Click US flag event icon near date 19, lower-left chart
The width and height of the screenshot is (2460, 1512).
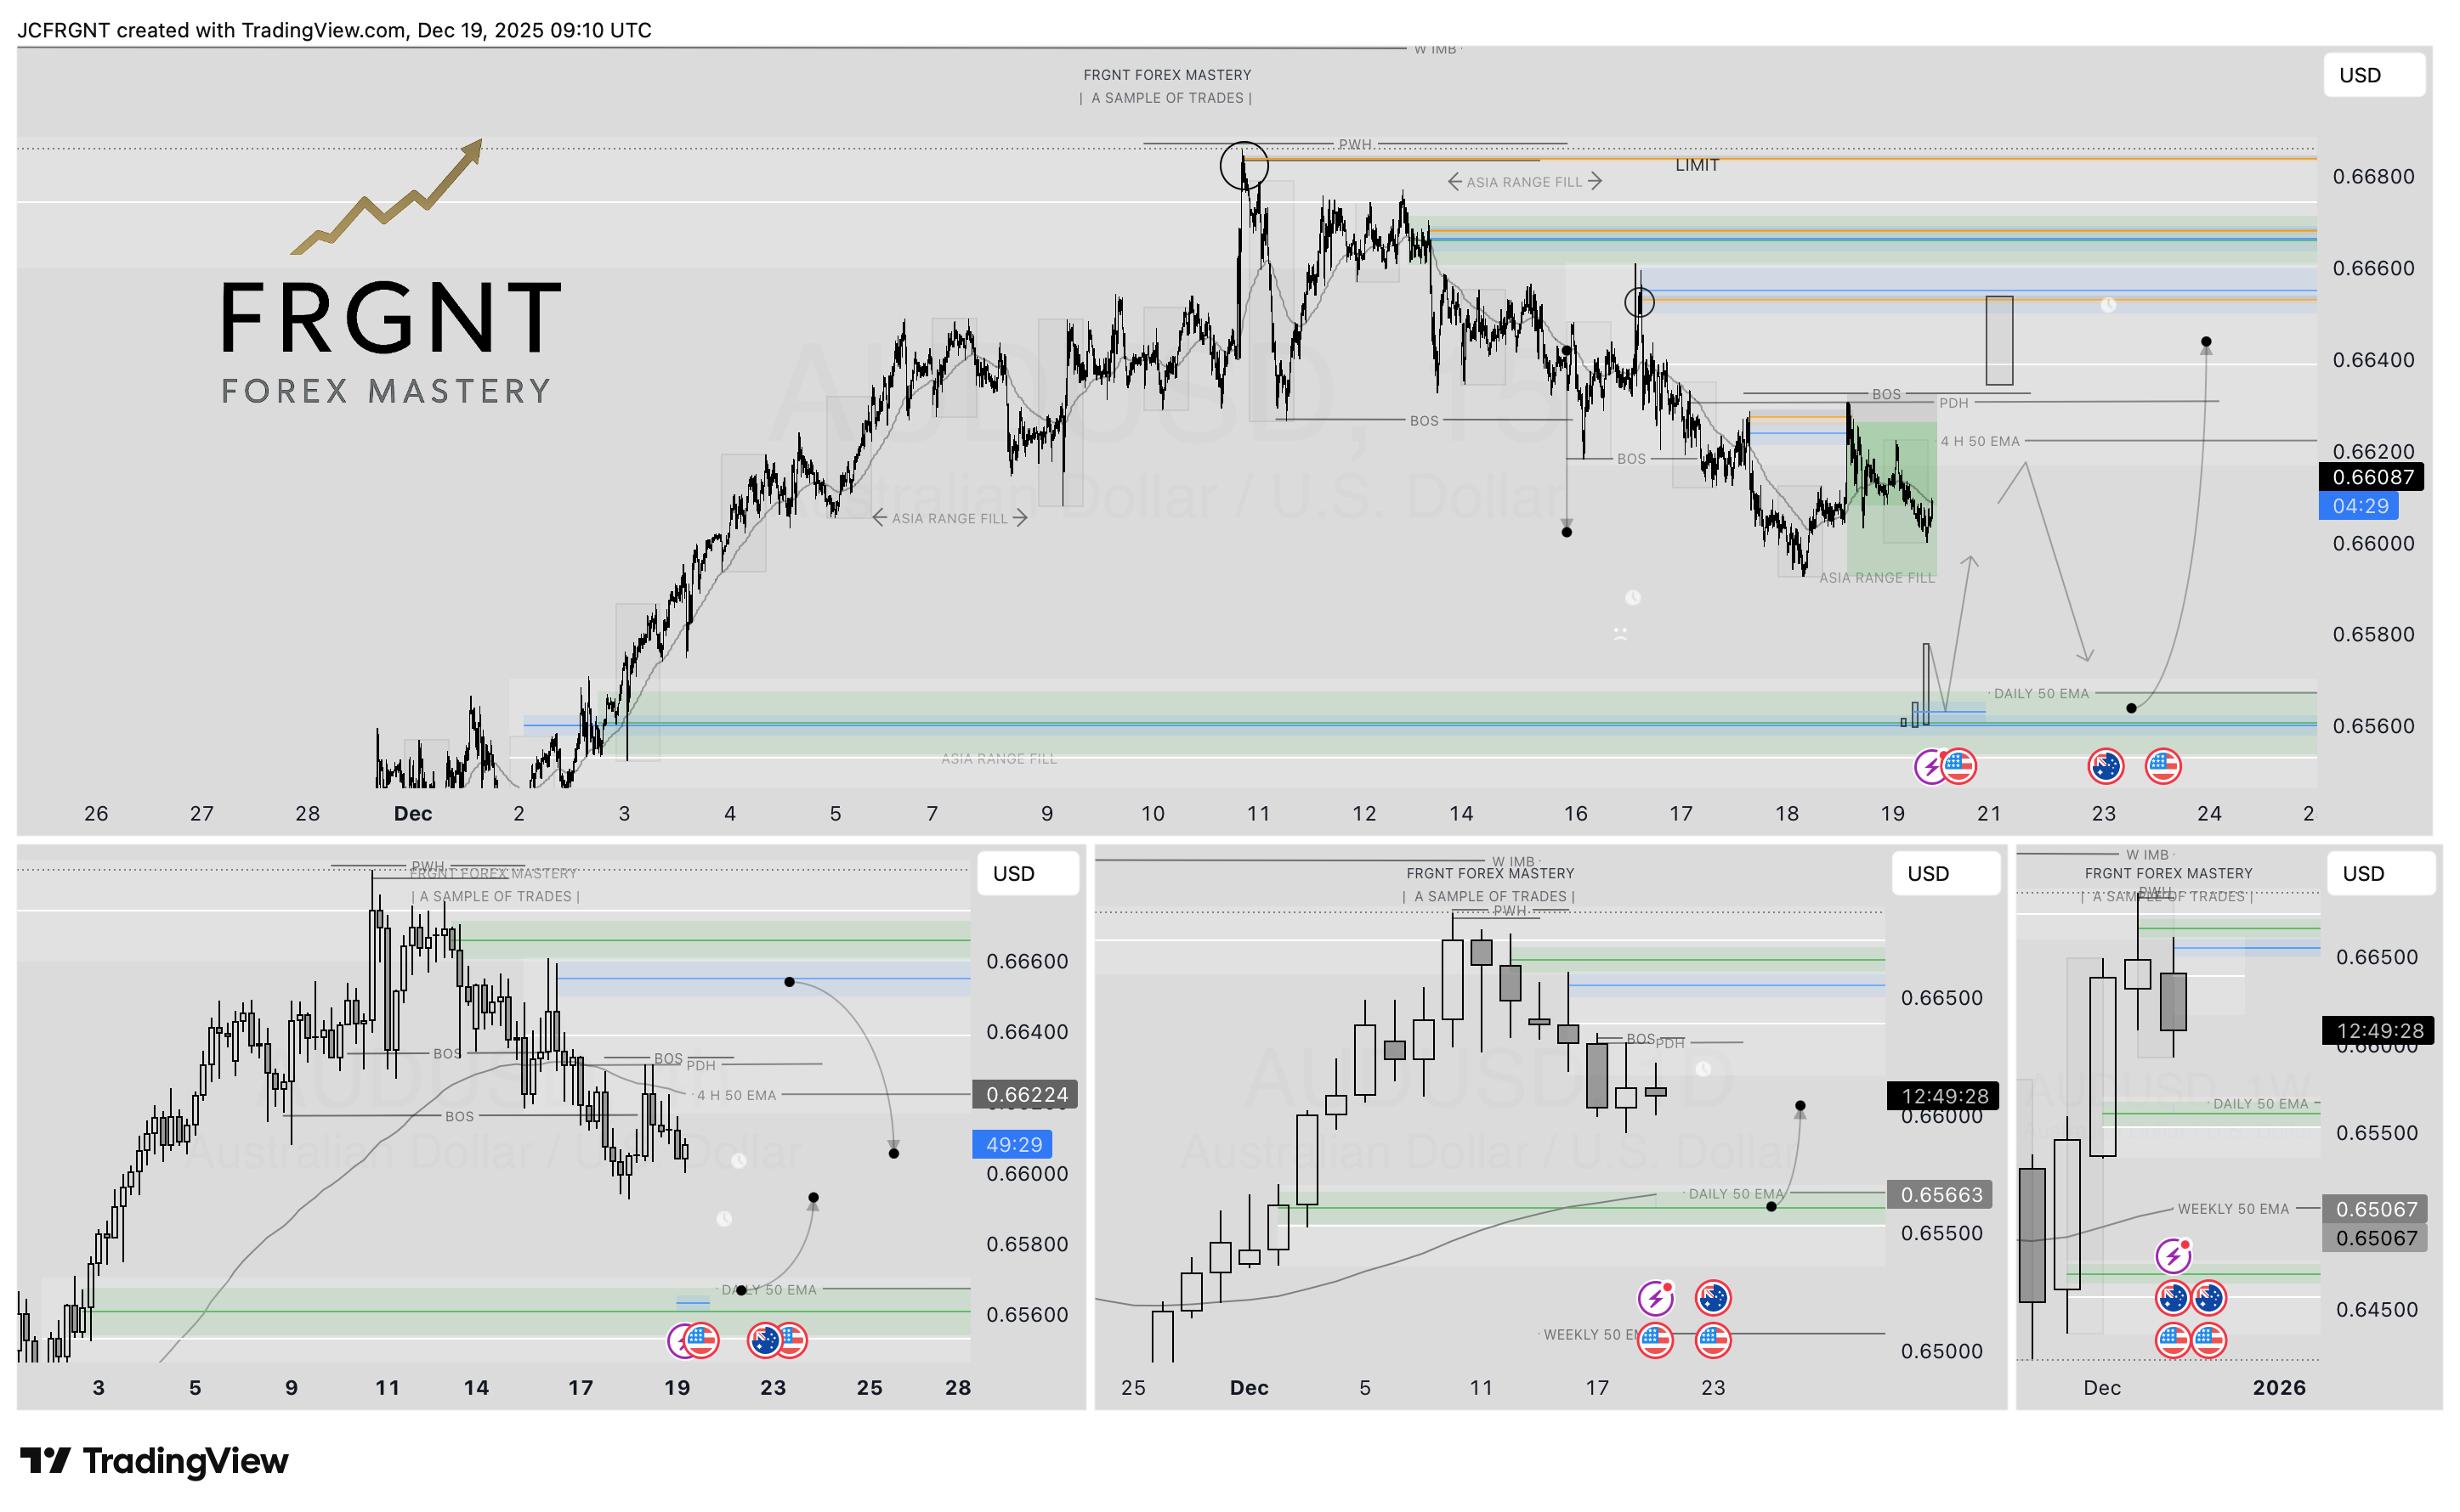(701, 1341)
